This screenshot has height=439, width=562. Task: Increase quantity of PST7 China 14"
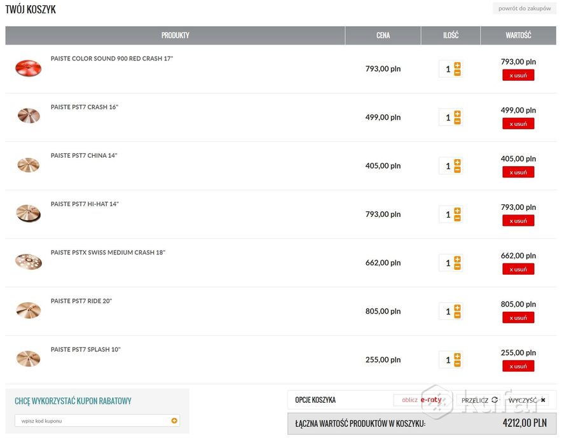point(457,162)
